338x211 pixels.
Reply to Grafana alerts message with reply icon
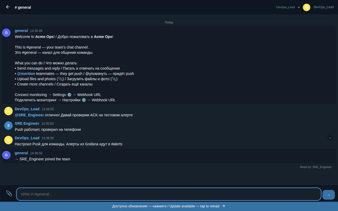pos(330,138)
